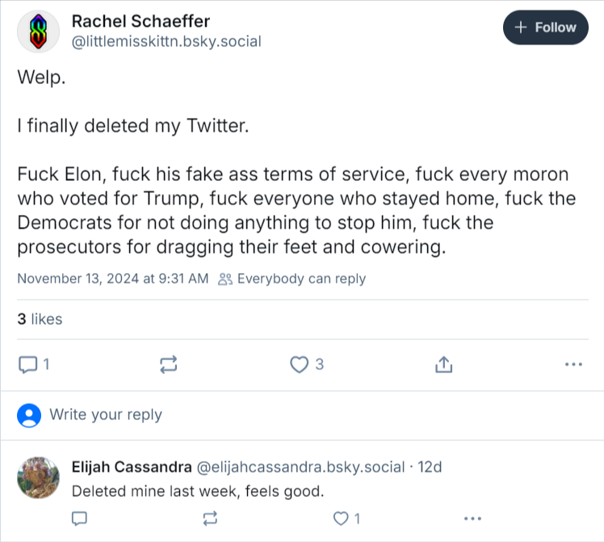Repost Elijah Cassandra's reply
604x542 pixels.
(x=211, y=518)
